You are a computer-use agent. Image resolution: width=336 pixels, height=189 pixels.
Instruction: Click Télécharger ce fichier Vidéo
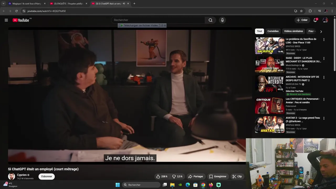click(x=139, y=25)
